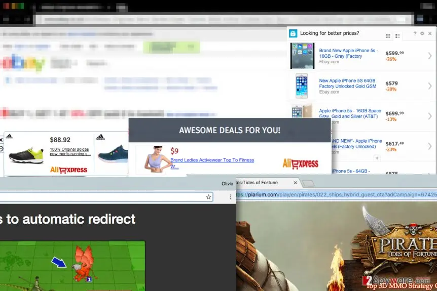
Task: Open Brand Ladies Activewear Top To Fitness link
Action: coord(212,163)
